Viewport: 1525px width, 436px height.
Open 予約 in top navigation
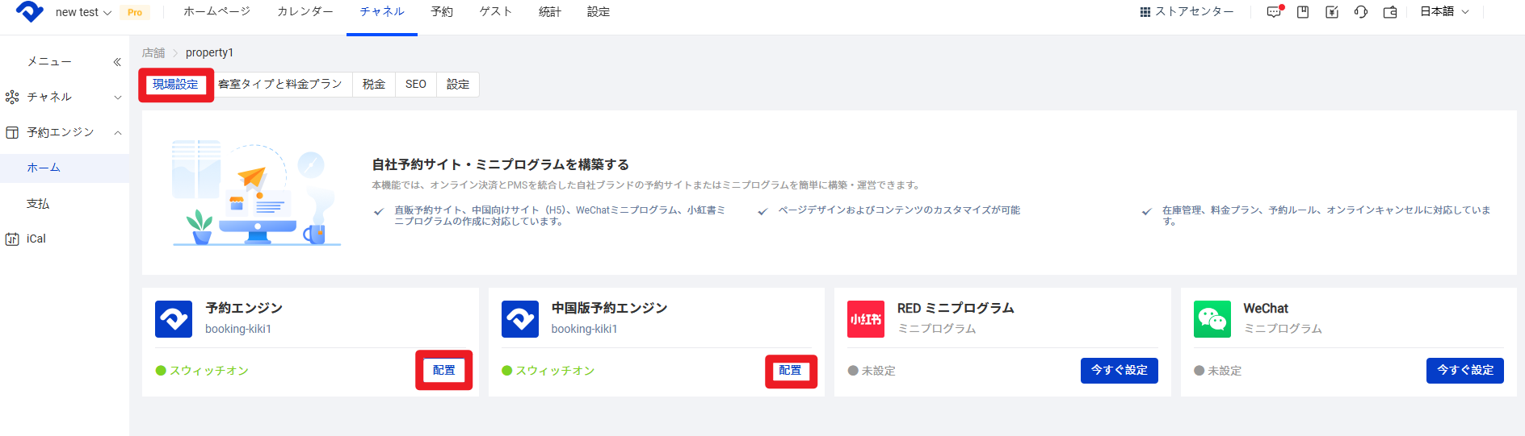tap(442, 12)
